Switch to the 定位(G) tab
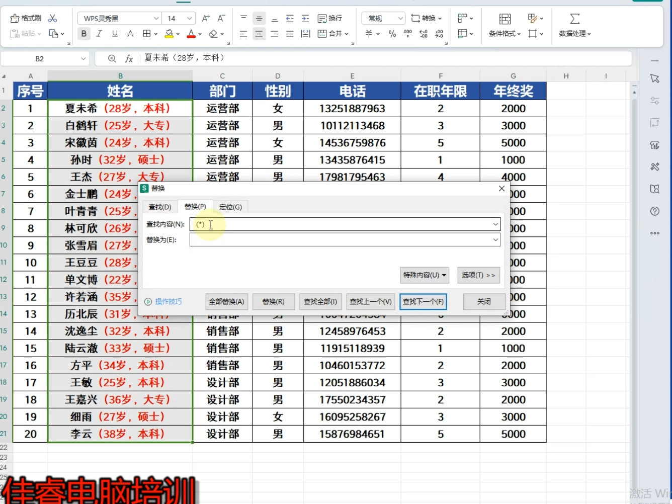This screenshot has width=672, height=504. point(230,207)
